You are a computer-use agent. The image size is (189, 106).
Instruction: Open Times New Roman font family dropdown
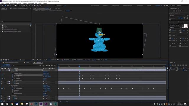pos(175,25)
